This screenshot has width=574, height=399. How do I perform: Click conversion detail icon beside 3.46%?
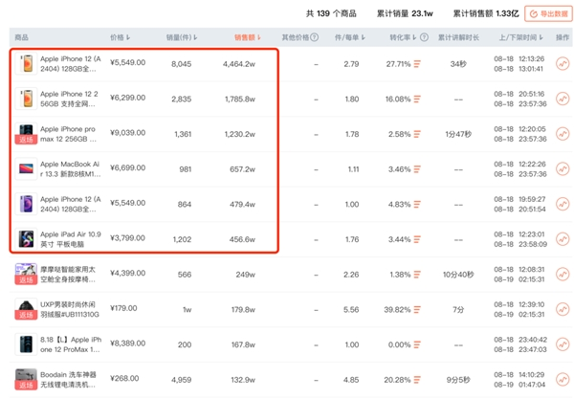417,169
